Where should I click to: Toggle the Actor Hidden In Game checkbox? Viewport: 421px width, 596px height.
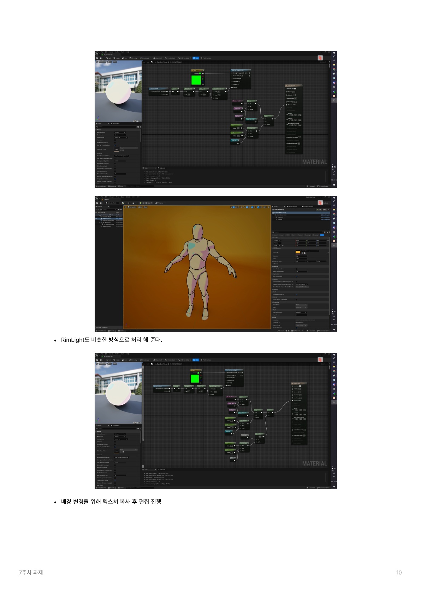296,269
